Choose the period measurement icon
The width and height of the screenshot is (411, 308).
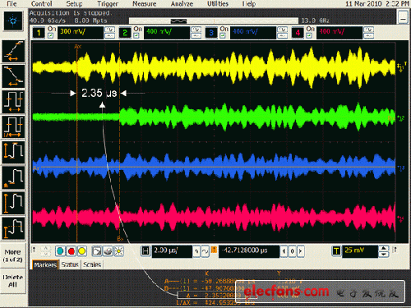pyautogui.click(x=13, y=102)
